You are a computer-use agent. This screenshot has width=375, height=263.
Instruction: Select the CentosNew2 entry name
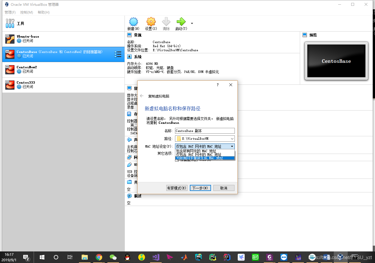coord(27,67)
